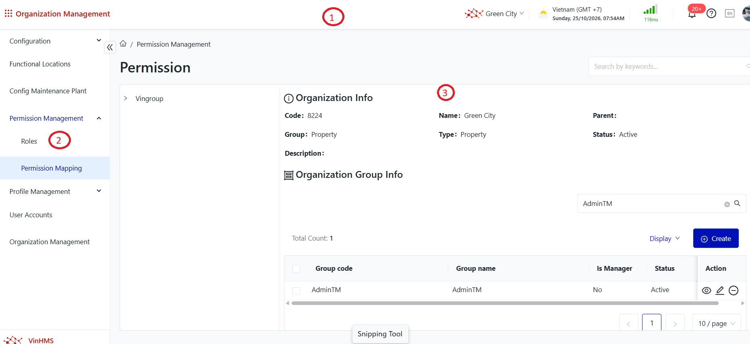
Task: Change the 10 / page size dropdown
Action: tap(717, 323)
